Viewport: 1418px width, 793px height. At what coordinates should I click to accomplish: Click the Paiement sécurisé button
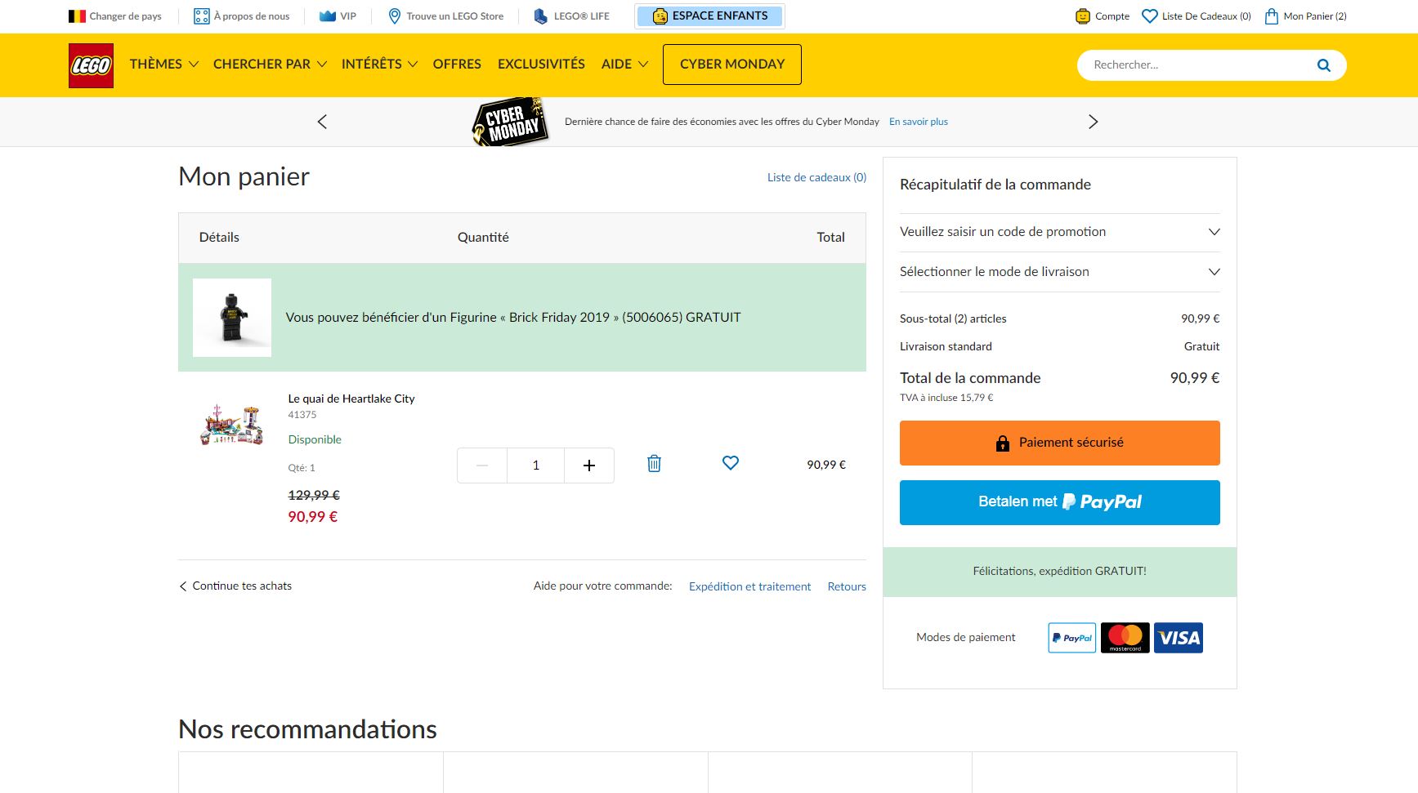coord(1059,443)
